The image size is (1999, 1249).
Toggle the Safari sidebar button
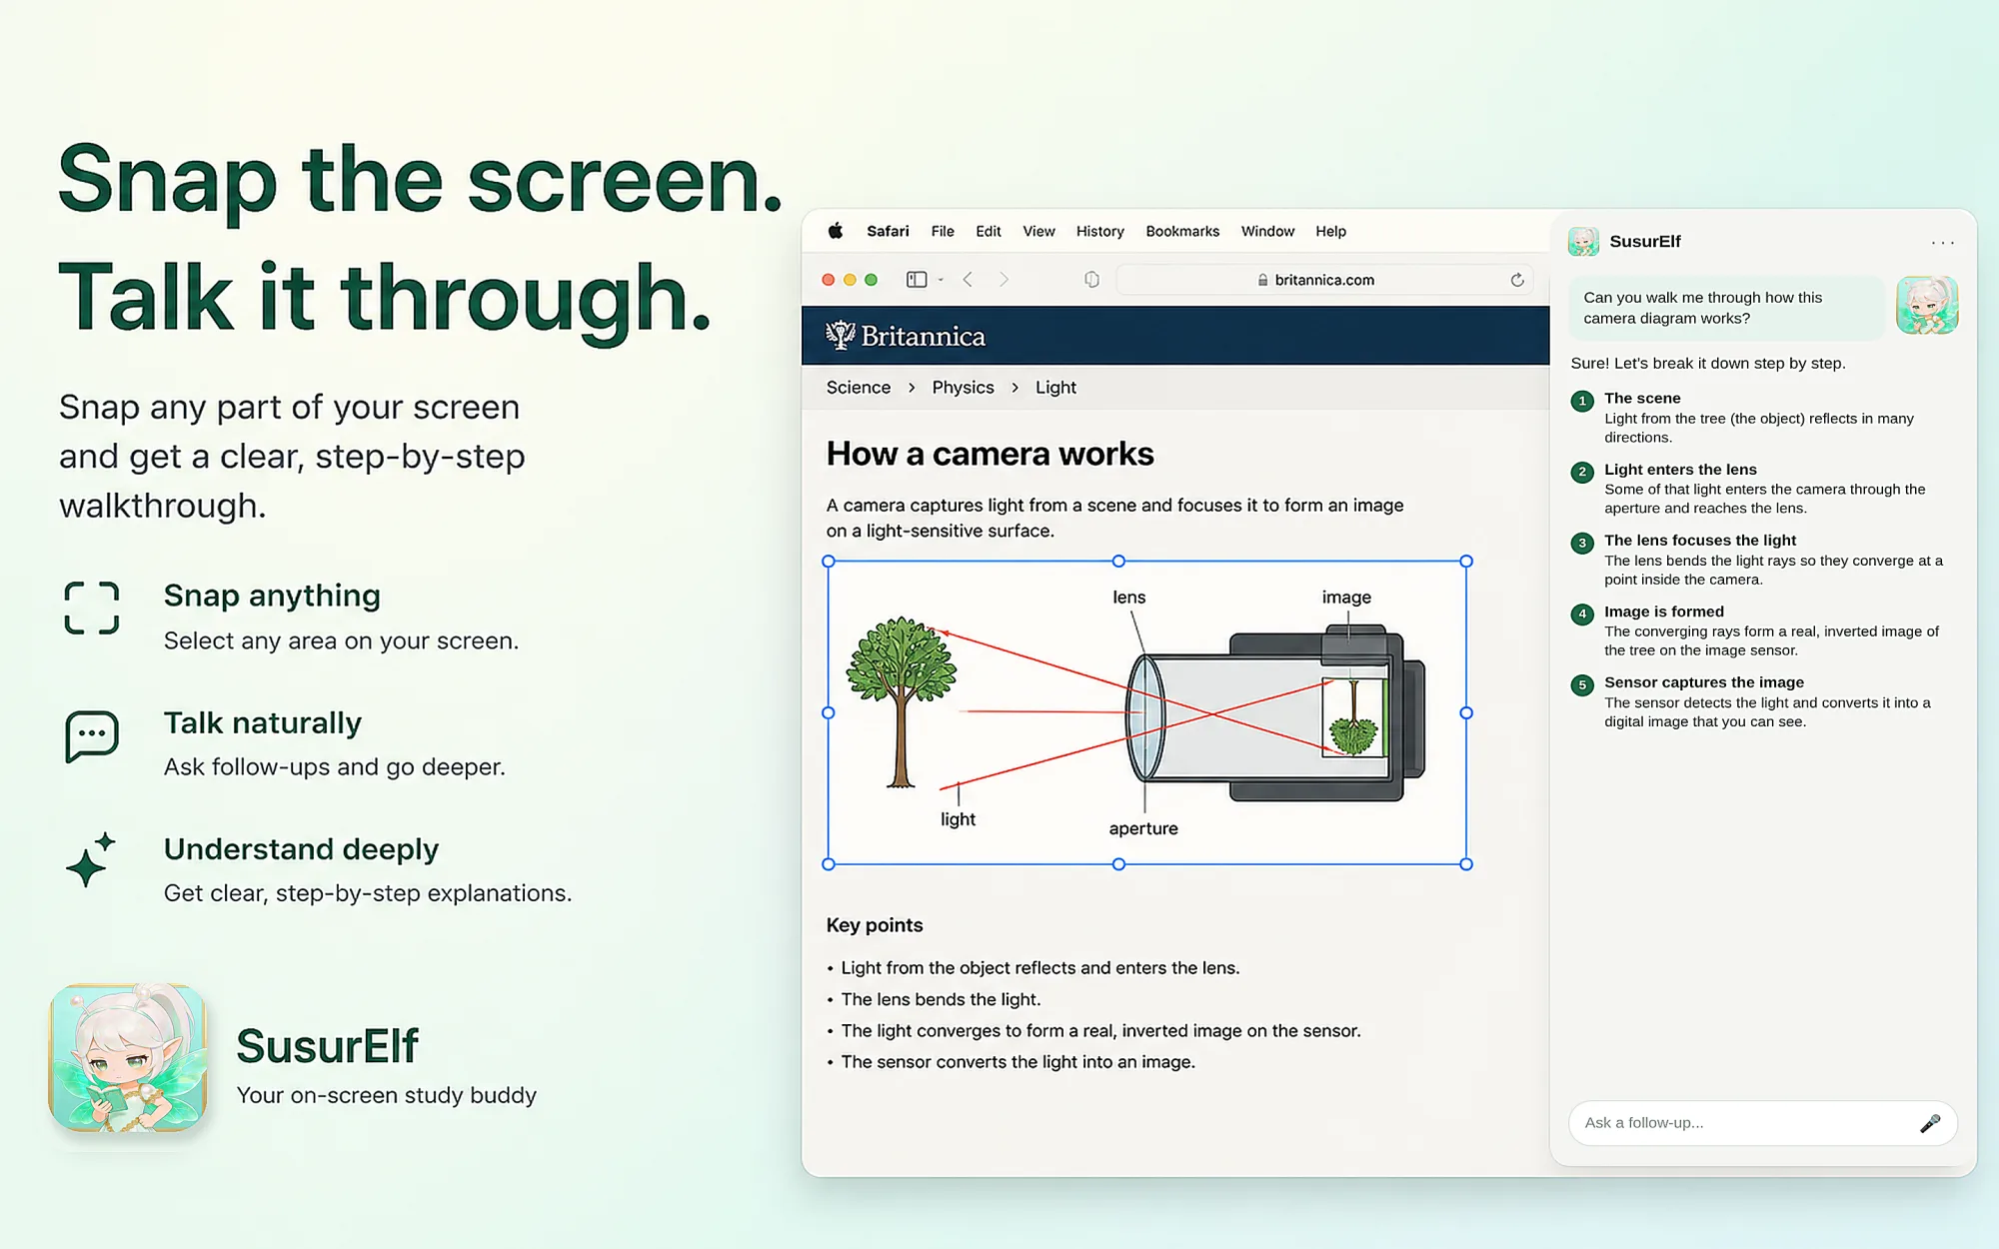[917, 280]
